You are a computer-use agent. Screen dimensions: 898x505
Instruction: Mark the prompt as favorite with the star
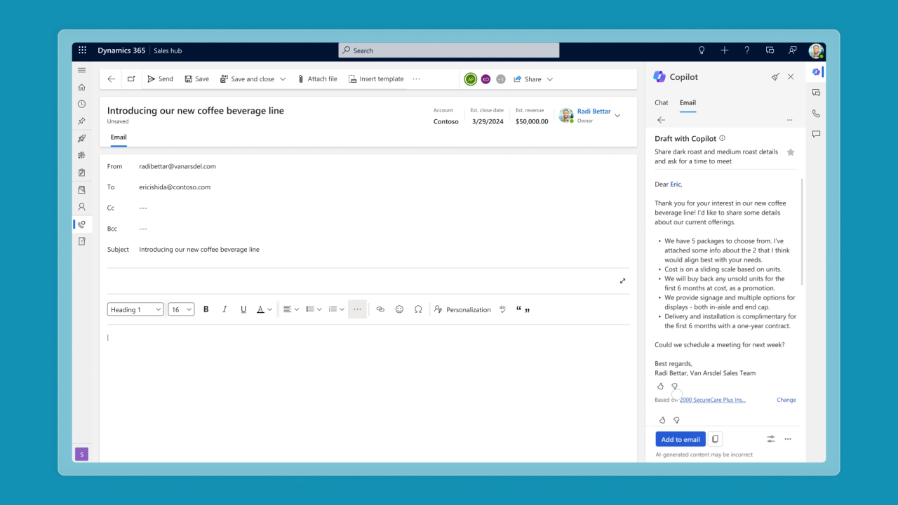click(x=791, y=152)
